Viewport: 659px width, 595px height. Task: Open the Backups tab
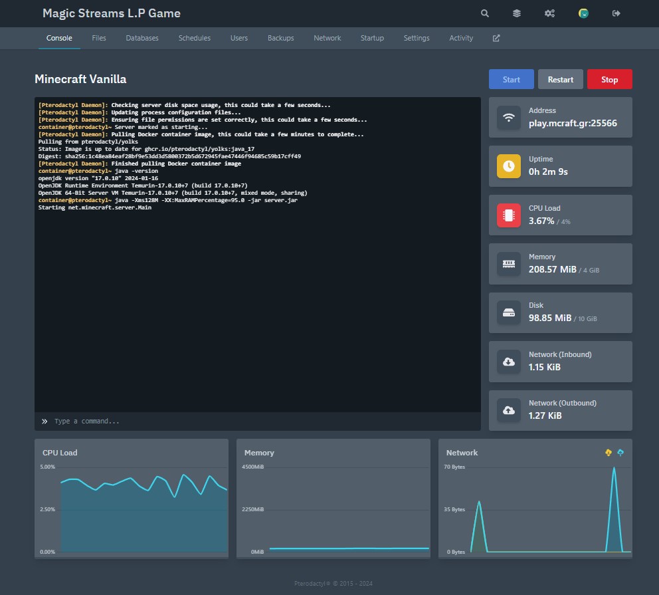[281, 38]
